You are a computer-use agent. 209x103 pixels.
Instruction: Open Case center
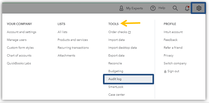pyautogui.click(x=117, y=95)
